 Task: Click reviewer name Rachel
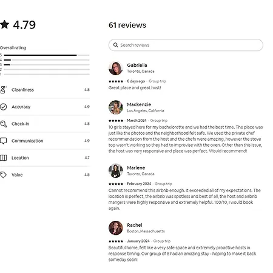[x=135, y=225]
